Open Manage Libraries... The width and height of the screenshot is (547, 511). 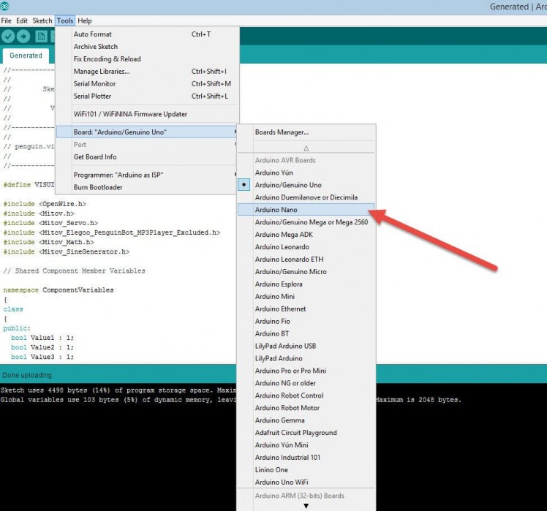click(101, 72)
